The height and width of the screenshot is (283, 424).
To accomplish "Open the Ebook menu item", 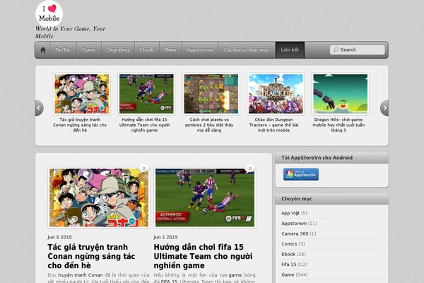I will click(x=146, y=50).
